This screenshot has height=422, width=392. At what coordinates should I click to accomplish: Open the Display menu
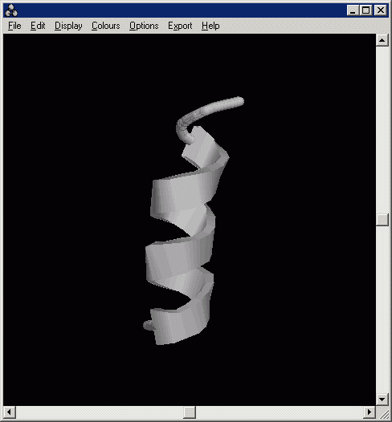point(68,26)
